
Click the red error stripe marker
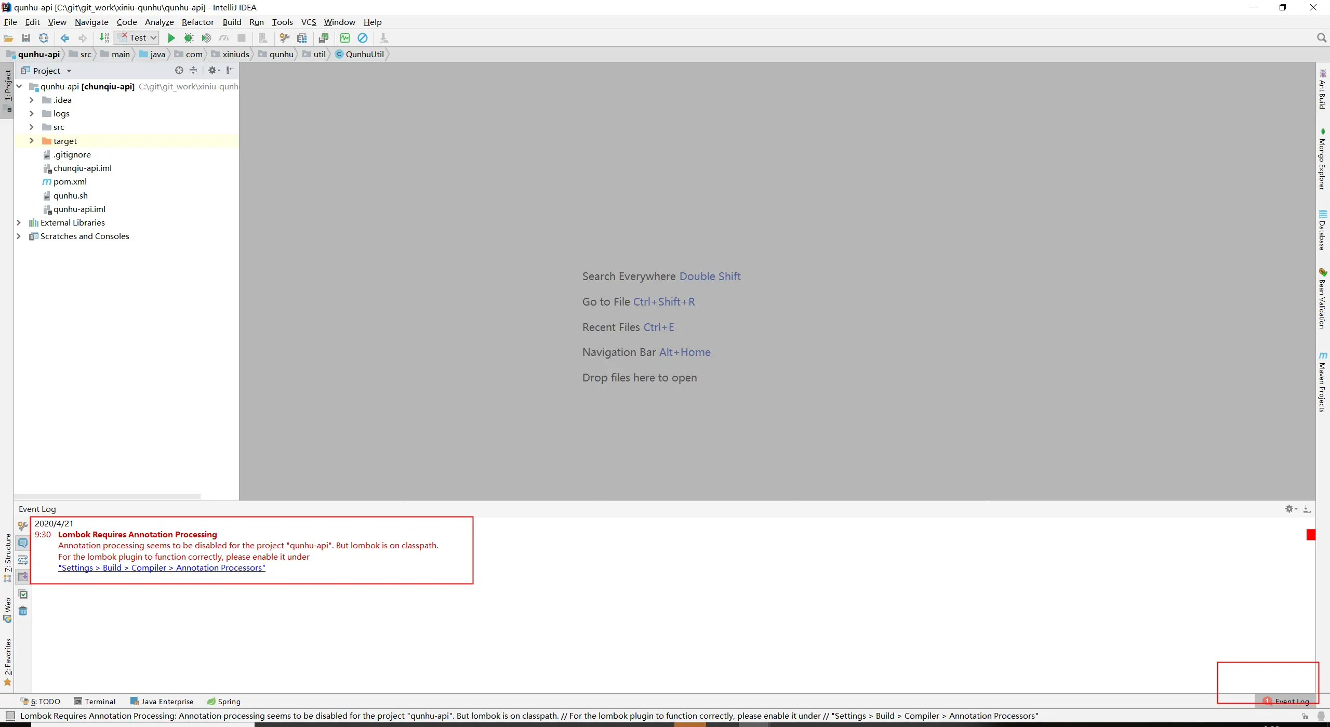(x=1311, y=535)
